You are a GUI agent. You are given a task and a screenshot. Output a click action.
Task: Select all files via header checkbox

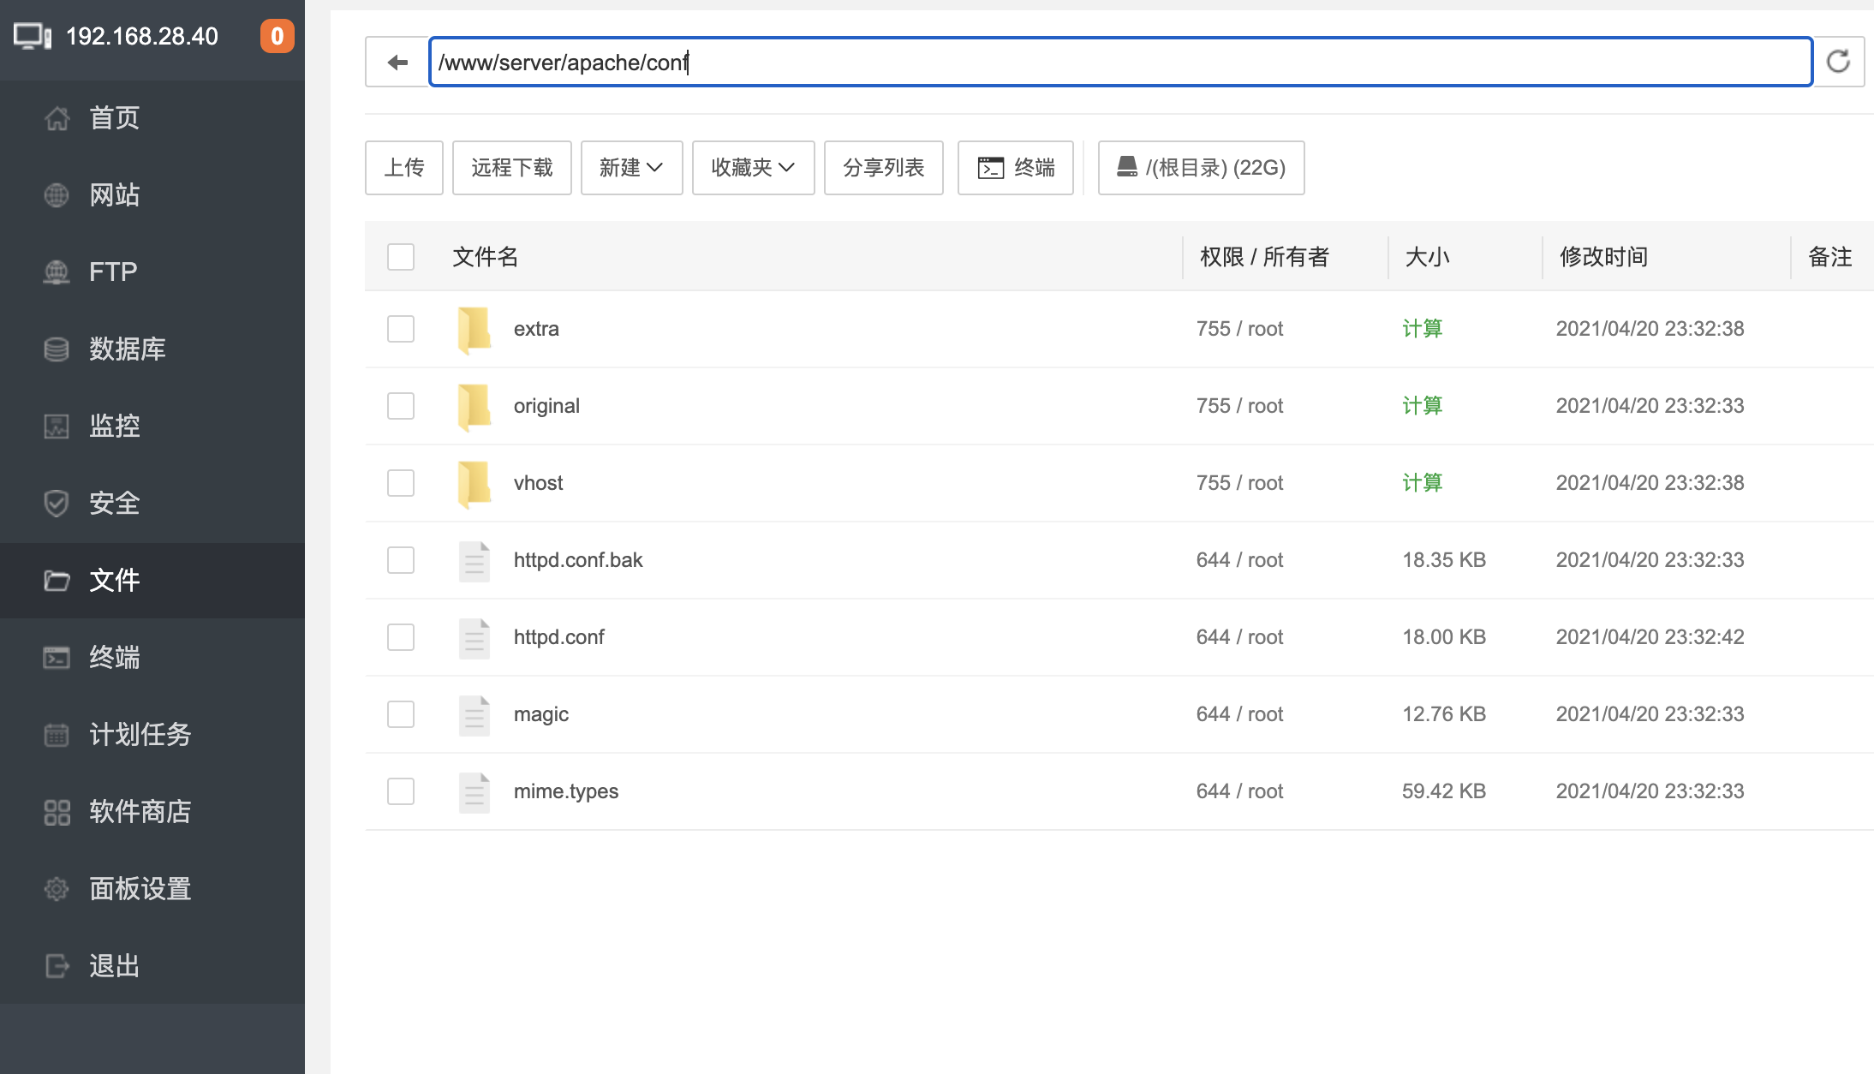click(x=400, y=256)
